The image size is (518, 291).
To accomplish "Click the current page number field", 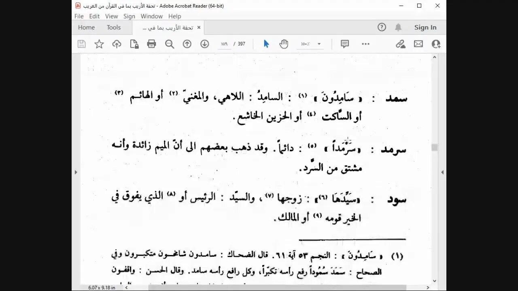I will click(x=224, y=44).
